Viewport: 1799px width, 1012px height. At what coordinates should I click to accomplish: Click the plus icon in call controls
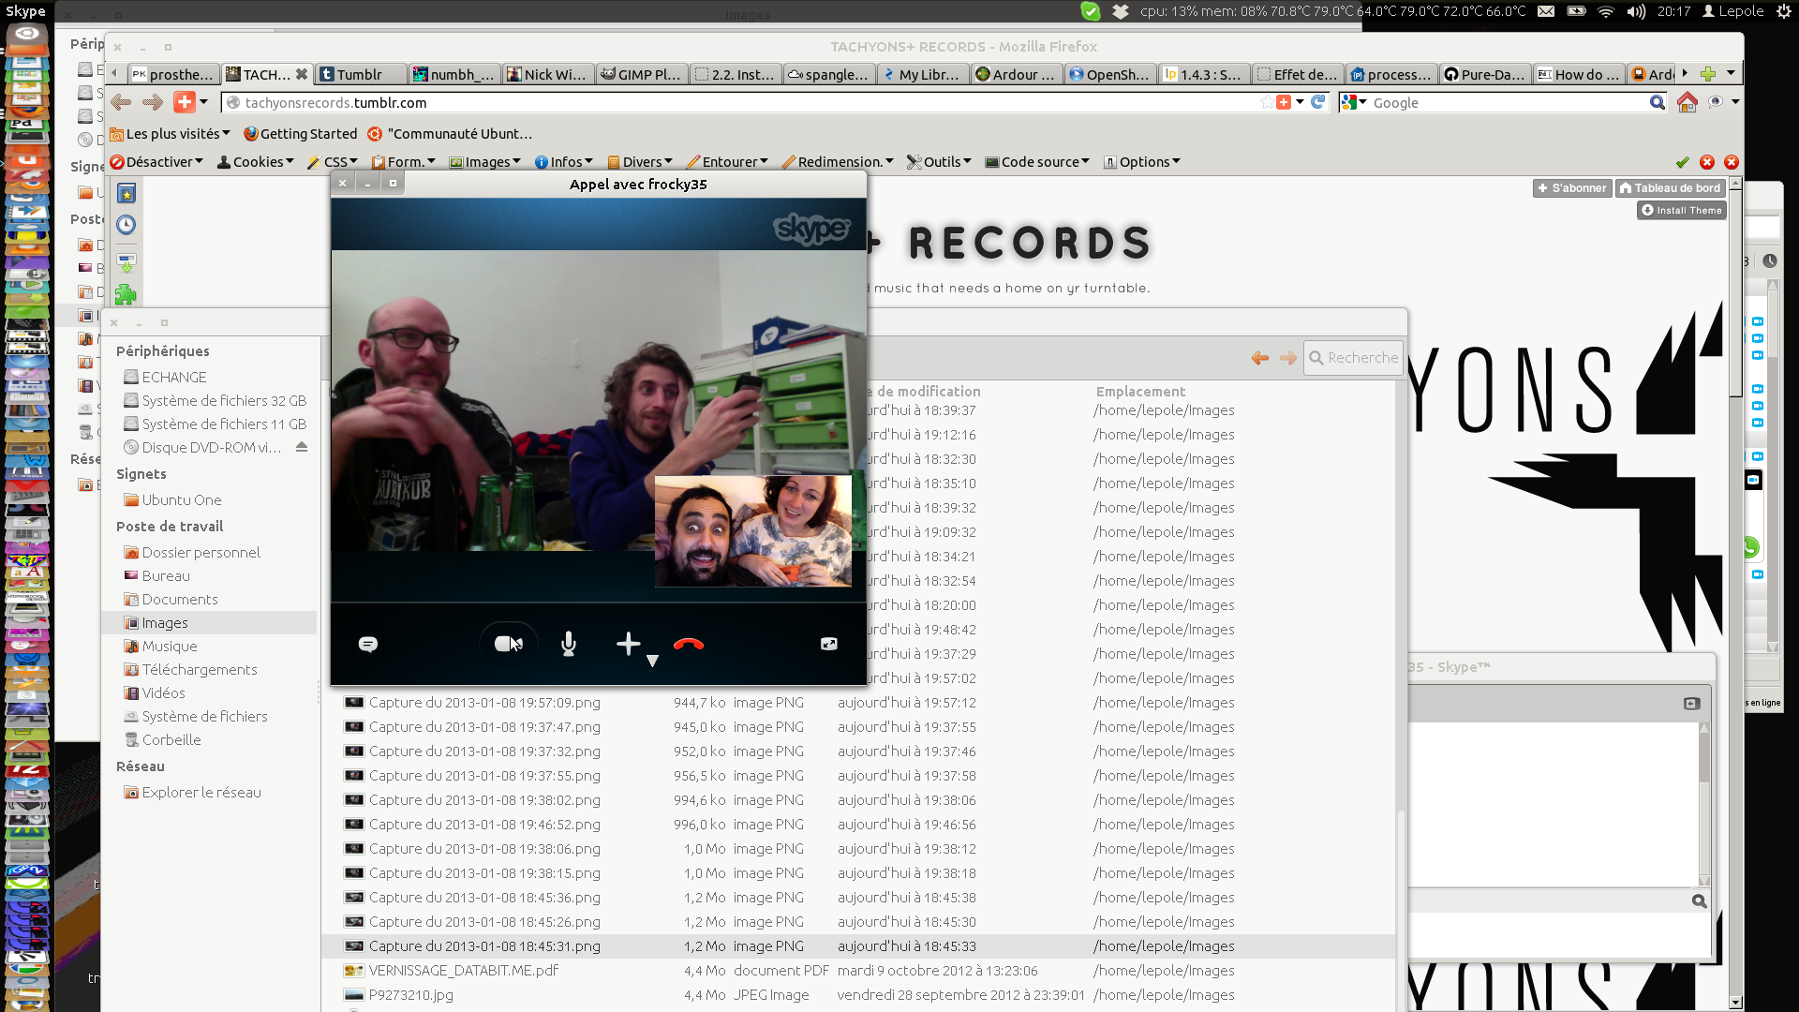click(629, 644)
